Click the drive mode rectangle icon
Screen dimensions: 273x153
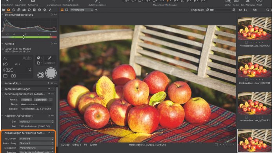pyautogui.click(x=5, y=76)
